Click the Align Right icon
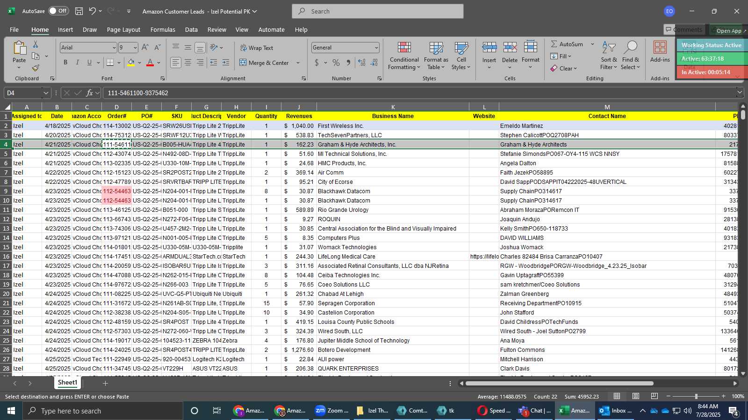 [200, 63]
